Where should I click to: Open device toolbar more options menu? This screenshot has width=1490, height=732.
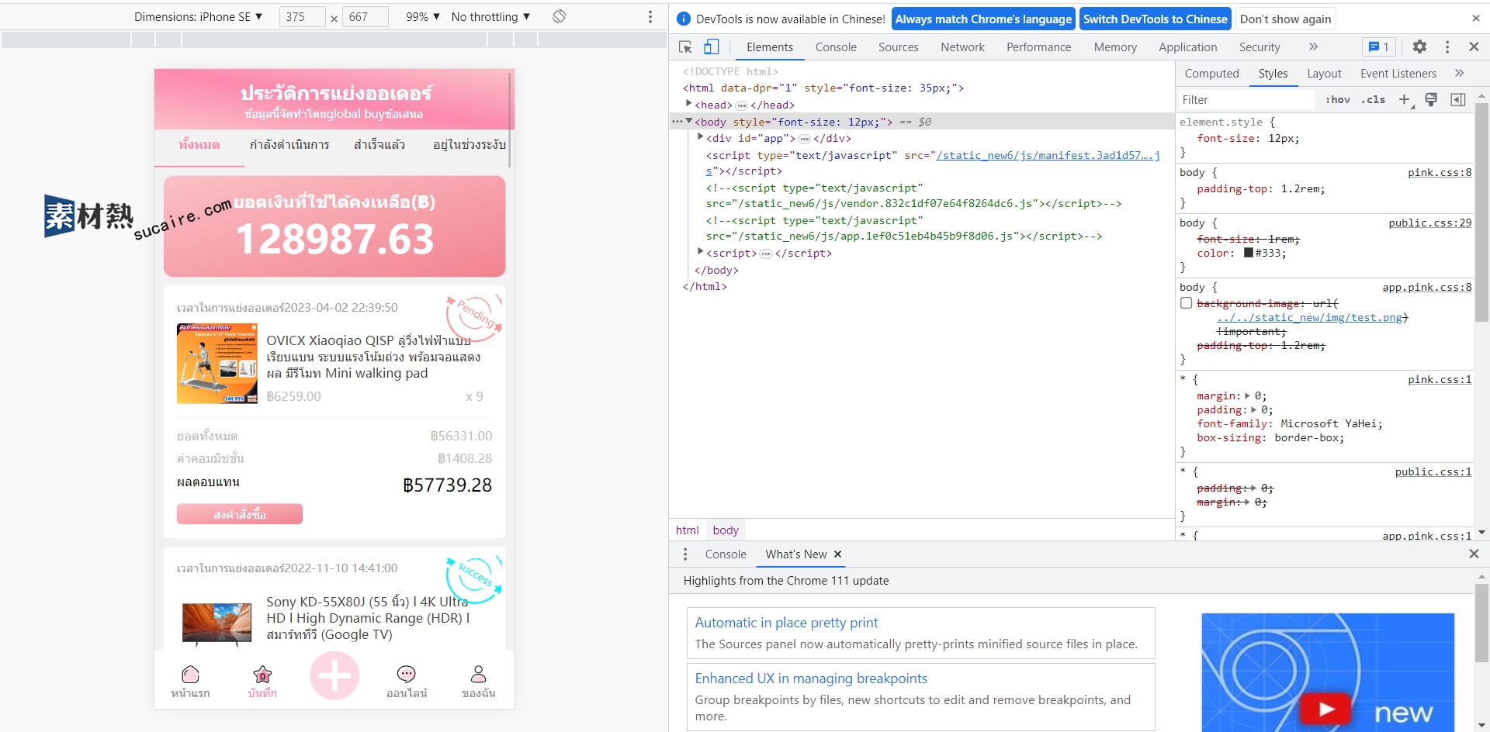point(650,16)
